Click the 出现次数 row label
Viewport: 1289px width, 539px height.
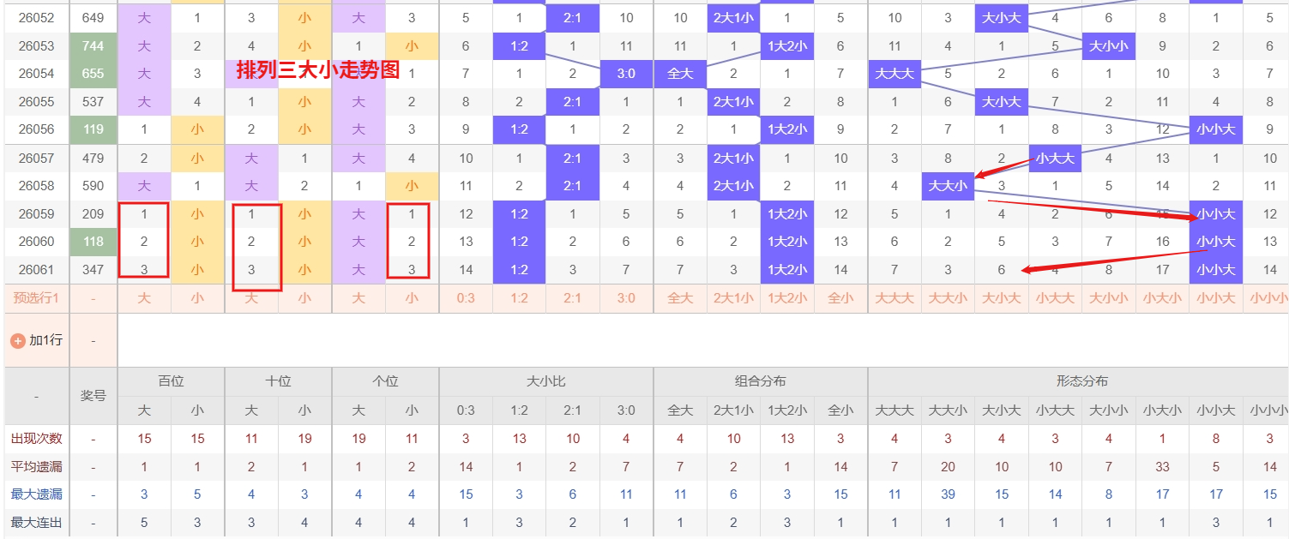pos(35,438)
